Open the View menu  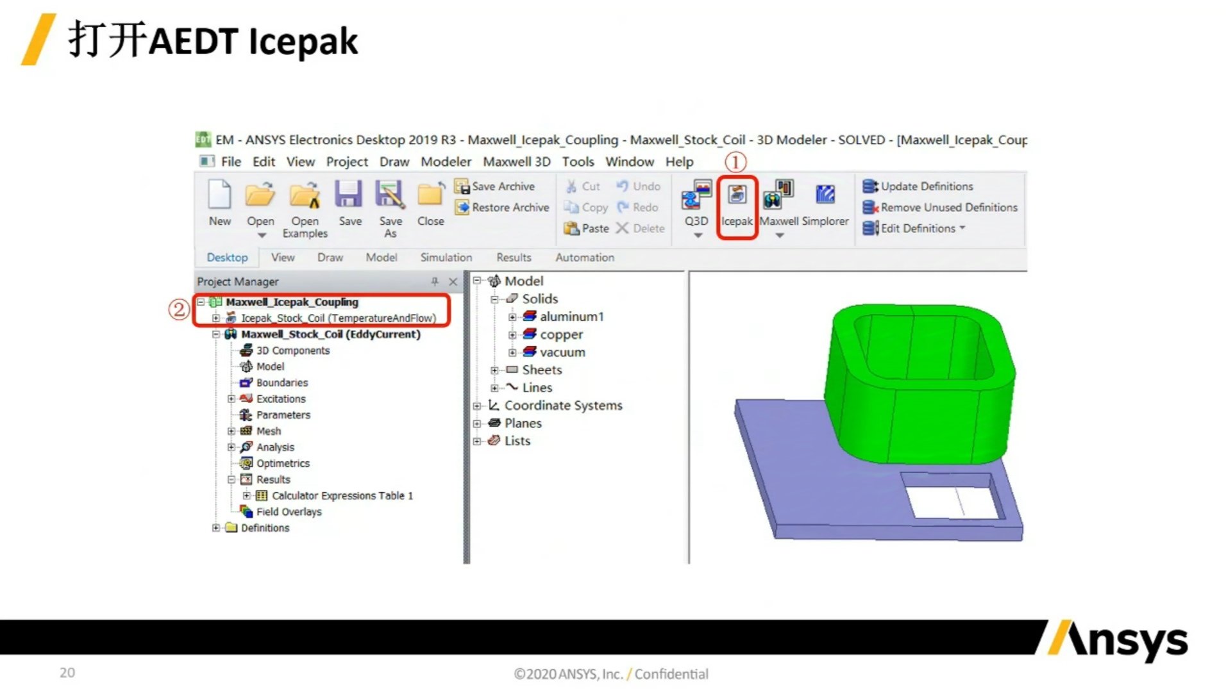tap(300, 162)
